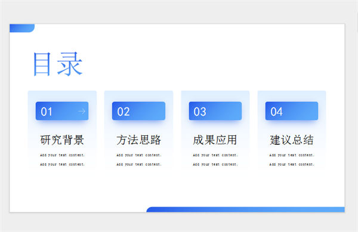Select the blue 03 section button
This screenshot has width=358, height=232.
click(215, 111)
